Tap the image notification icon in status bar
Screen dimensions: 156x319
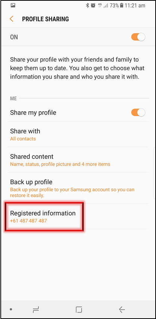point(13,6)
